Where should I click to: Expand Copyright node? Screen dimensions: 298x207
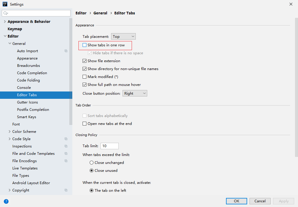tap(9, 190)
